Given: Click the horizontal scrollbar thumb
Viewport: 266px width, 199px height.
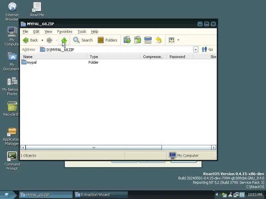Looking at the screenshot, I should (x=94, y=148).
